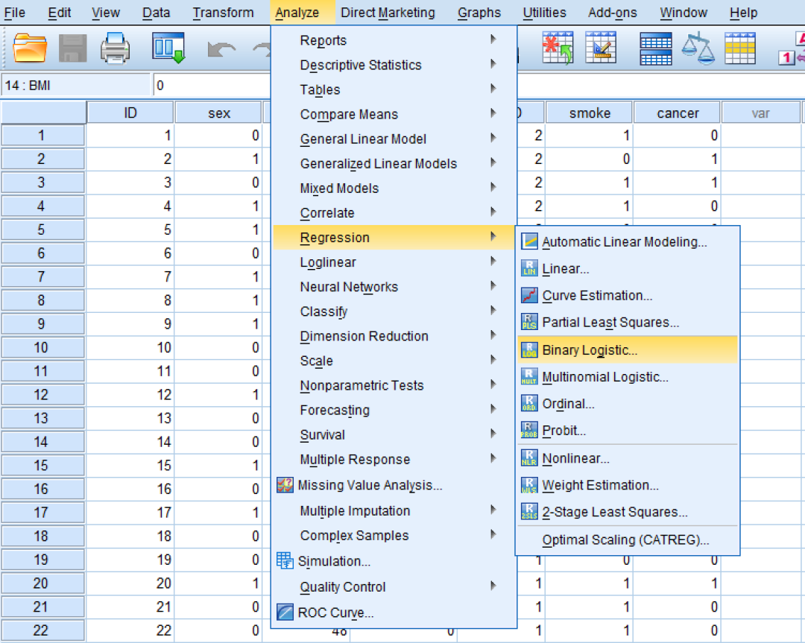Expand Survival submenu
The height and width of the screenshot is (643, 805).
tap(394, 434)
